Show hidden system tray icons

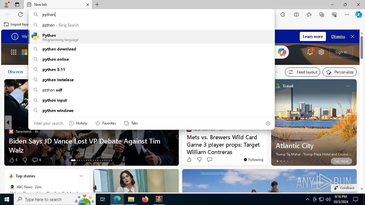(x=307, y=199)
